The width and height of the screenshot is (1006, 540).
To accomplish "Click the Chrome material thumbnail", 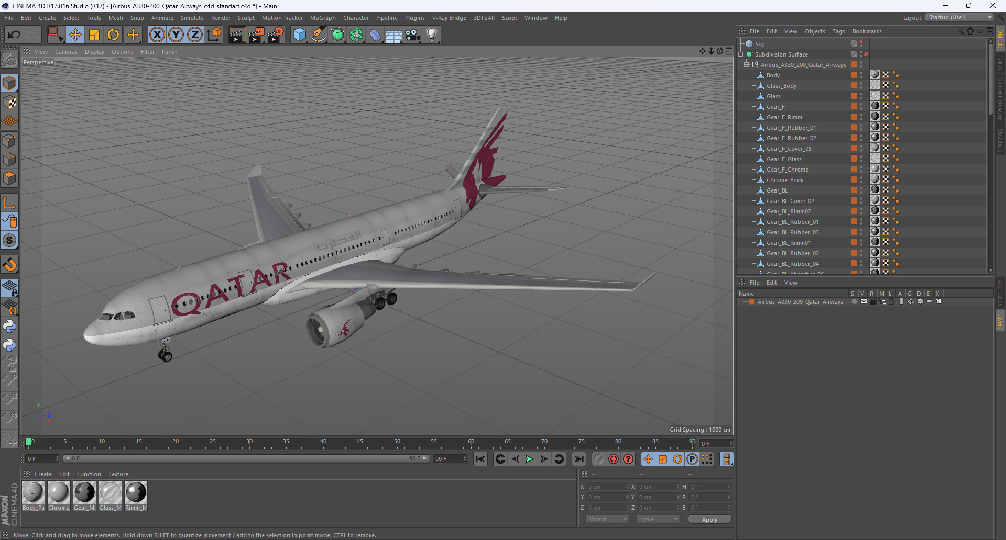I will 59,492.
